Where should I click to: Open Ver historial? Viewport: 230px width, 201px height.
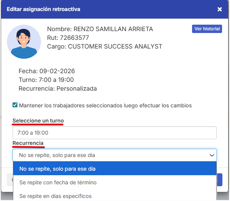(x=207, y=29)
